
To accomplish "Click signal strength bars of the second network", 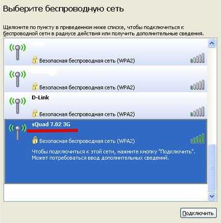I will pyautogui.click(x=197, y=85).
